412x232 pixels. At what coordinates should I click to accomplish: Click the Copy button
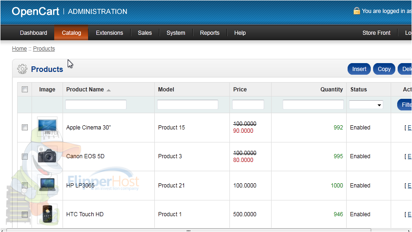[x=384, y=69]
